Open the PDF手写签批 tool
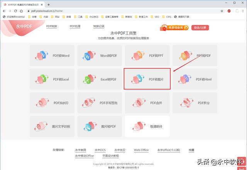 [100, 103]
